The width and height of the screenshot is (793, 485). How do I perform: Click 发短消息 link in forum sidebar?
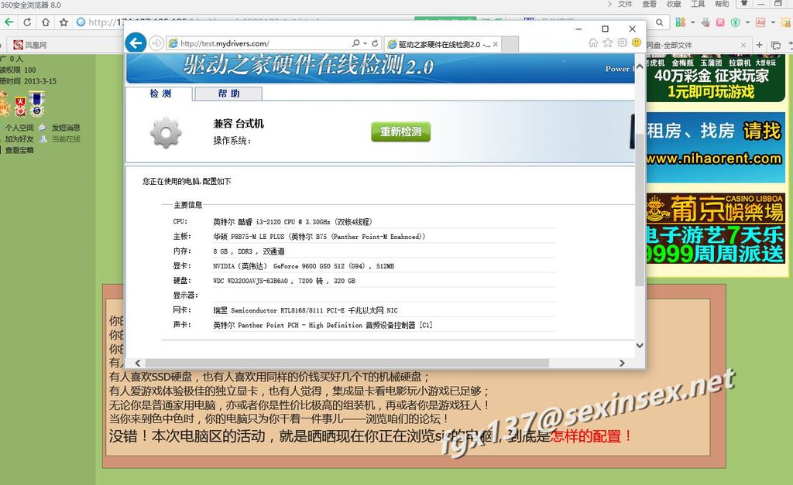pyautogui.click(x=66, y=128)
